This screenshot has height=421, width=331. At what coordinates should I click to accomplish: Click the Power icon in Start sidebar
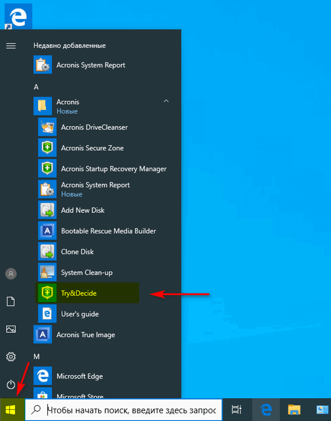pyautogui.click(x=11, y=384)
